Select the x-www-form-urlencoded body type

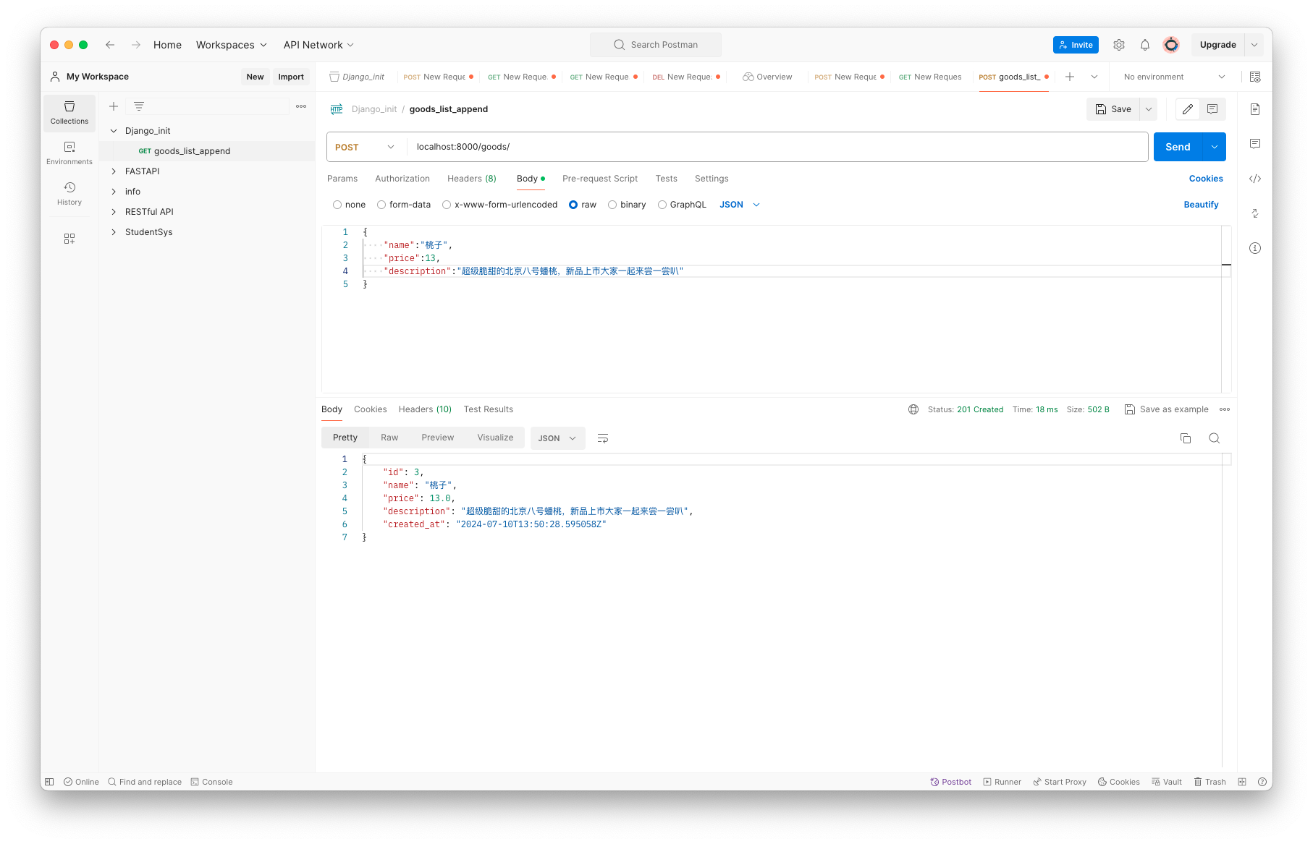[x=447, y=205]
